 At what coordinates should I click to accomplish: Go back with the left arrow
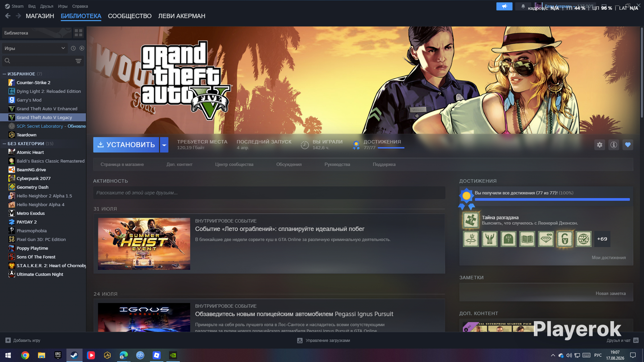tap(8, 16)
